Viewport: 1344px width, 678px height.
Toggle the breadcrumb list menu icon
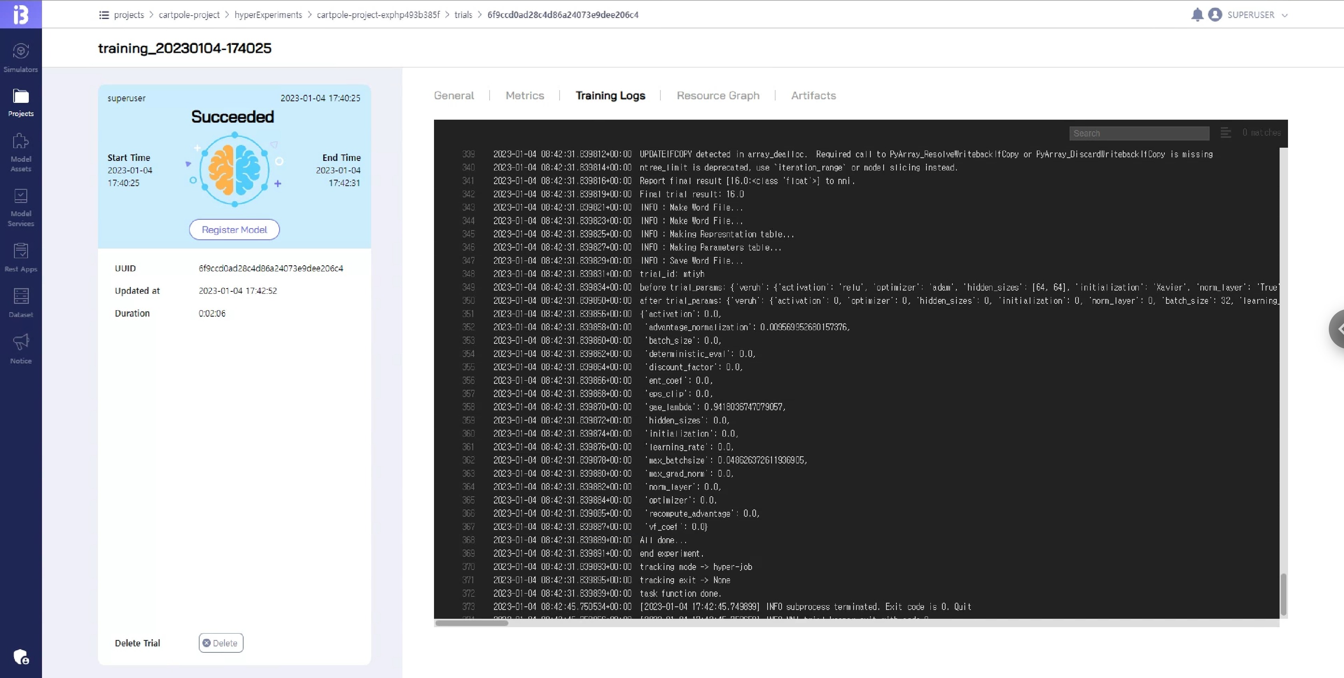coord(104,15)
